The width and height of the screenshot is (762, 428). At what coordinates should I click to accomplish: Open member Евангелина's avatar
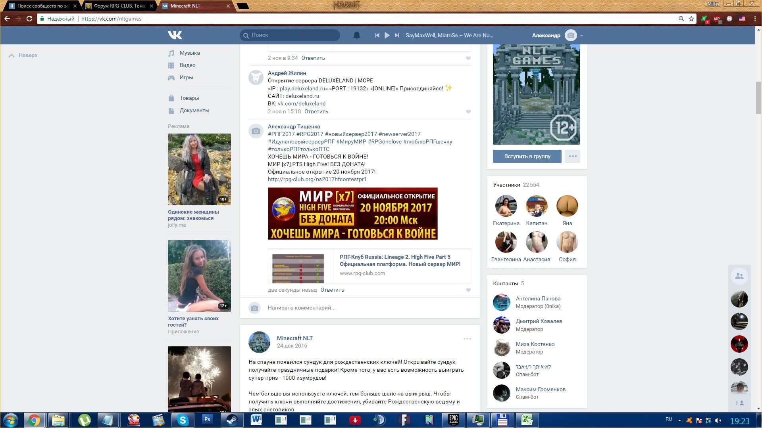coord(506,242)
